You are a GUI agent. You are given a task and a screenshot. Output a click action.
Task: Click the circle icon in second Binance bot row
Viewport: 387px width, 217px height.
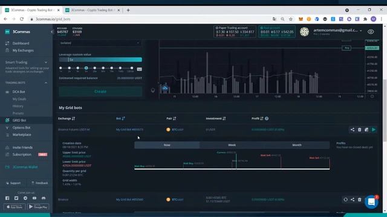pyautogui.click(x=345, y=200)
